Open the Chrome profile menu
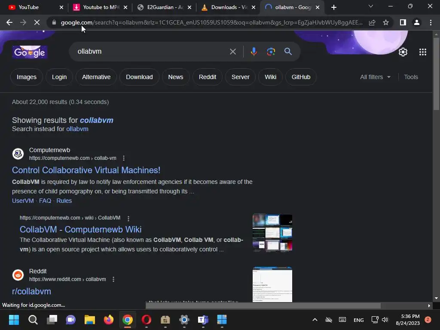This screenshot has width=440, height=330. pos(417,22)
